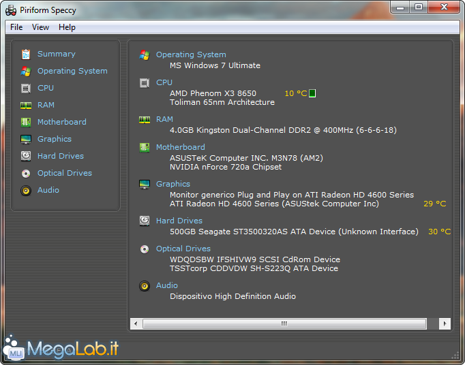Screen dimensions: 465x365
Task: Click the Operating System icon in main panel
Action: 145,54
